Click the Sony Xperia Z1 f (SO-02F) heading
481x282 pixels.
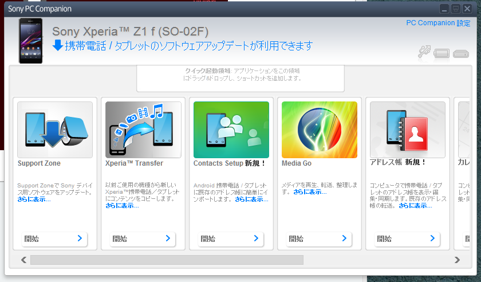tap(131, 32)
